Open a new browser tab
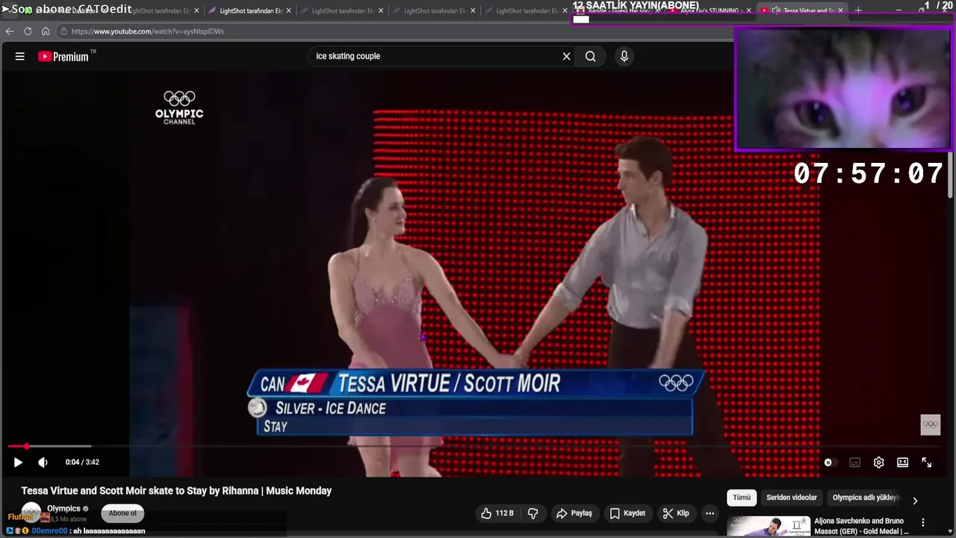The image size is (956, 538). (x=858, y=10)
